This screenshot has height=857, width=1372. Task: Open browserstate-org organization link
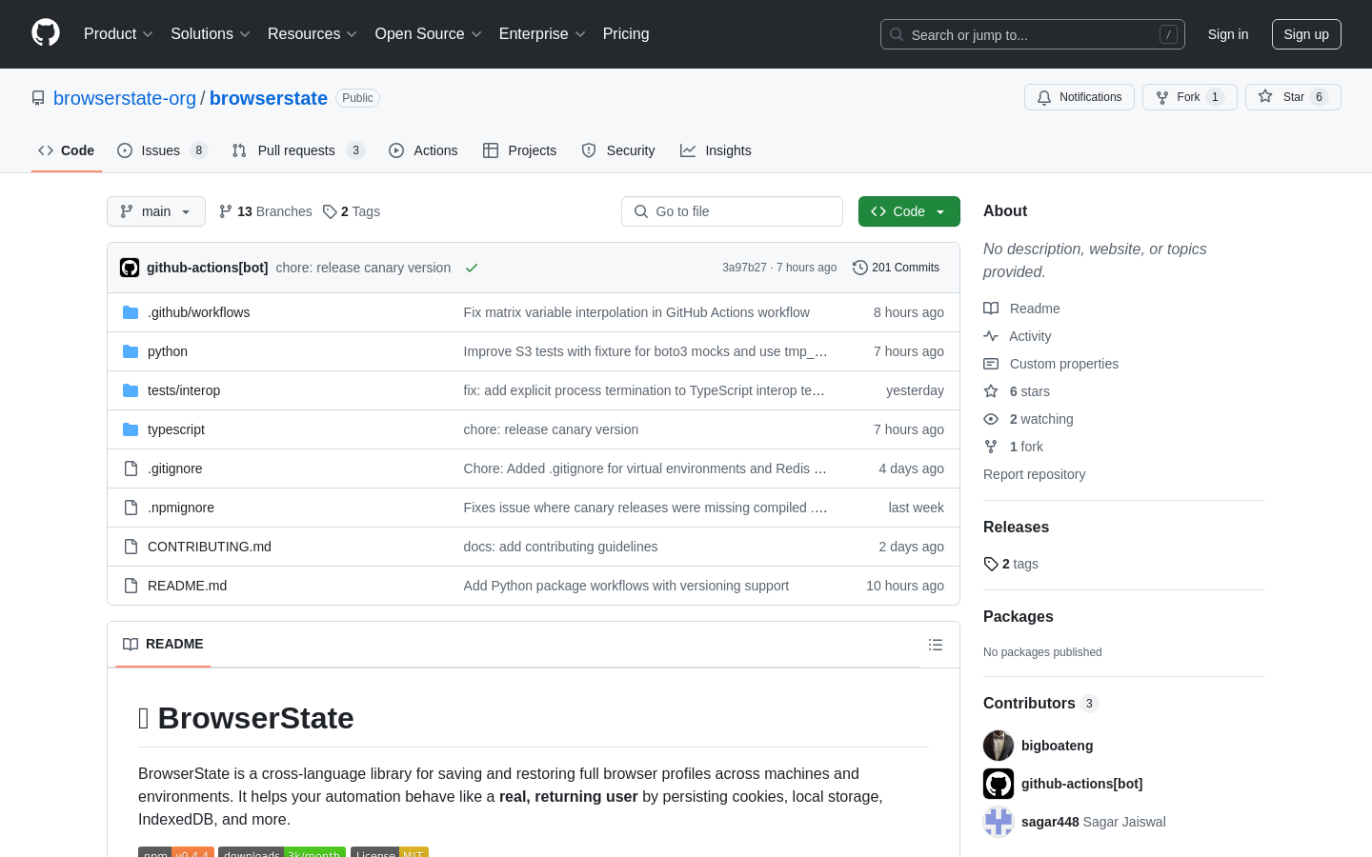point(125,98)
